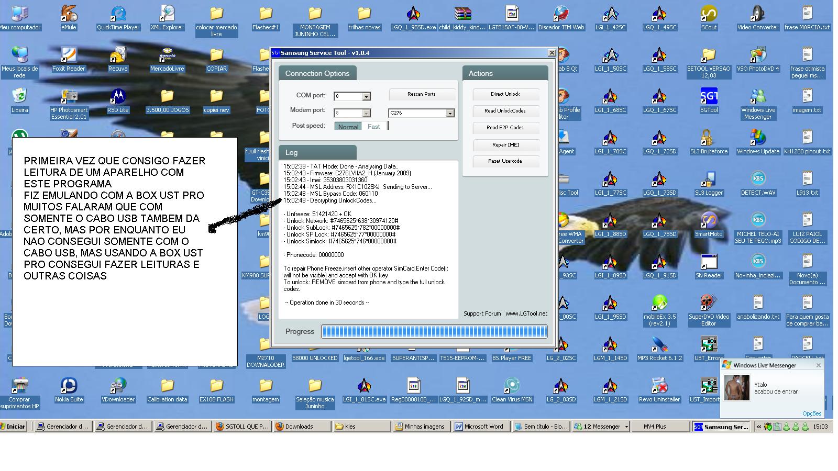Open SCout desktop icon
Screen dimensions: 838x471
[x=709, y=18]
